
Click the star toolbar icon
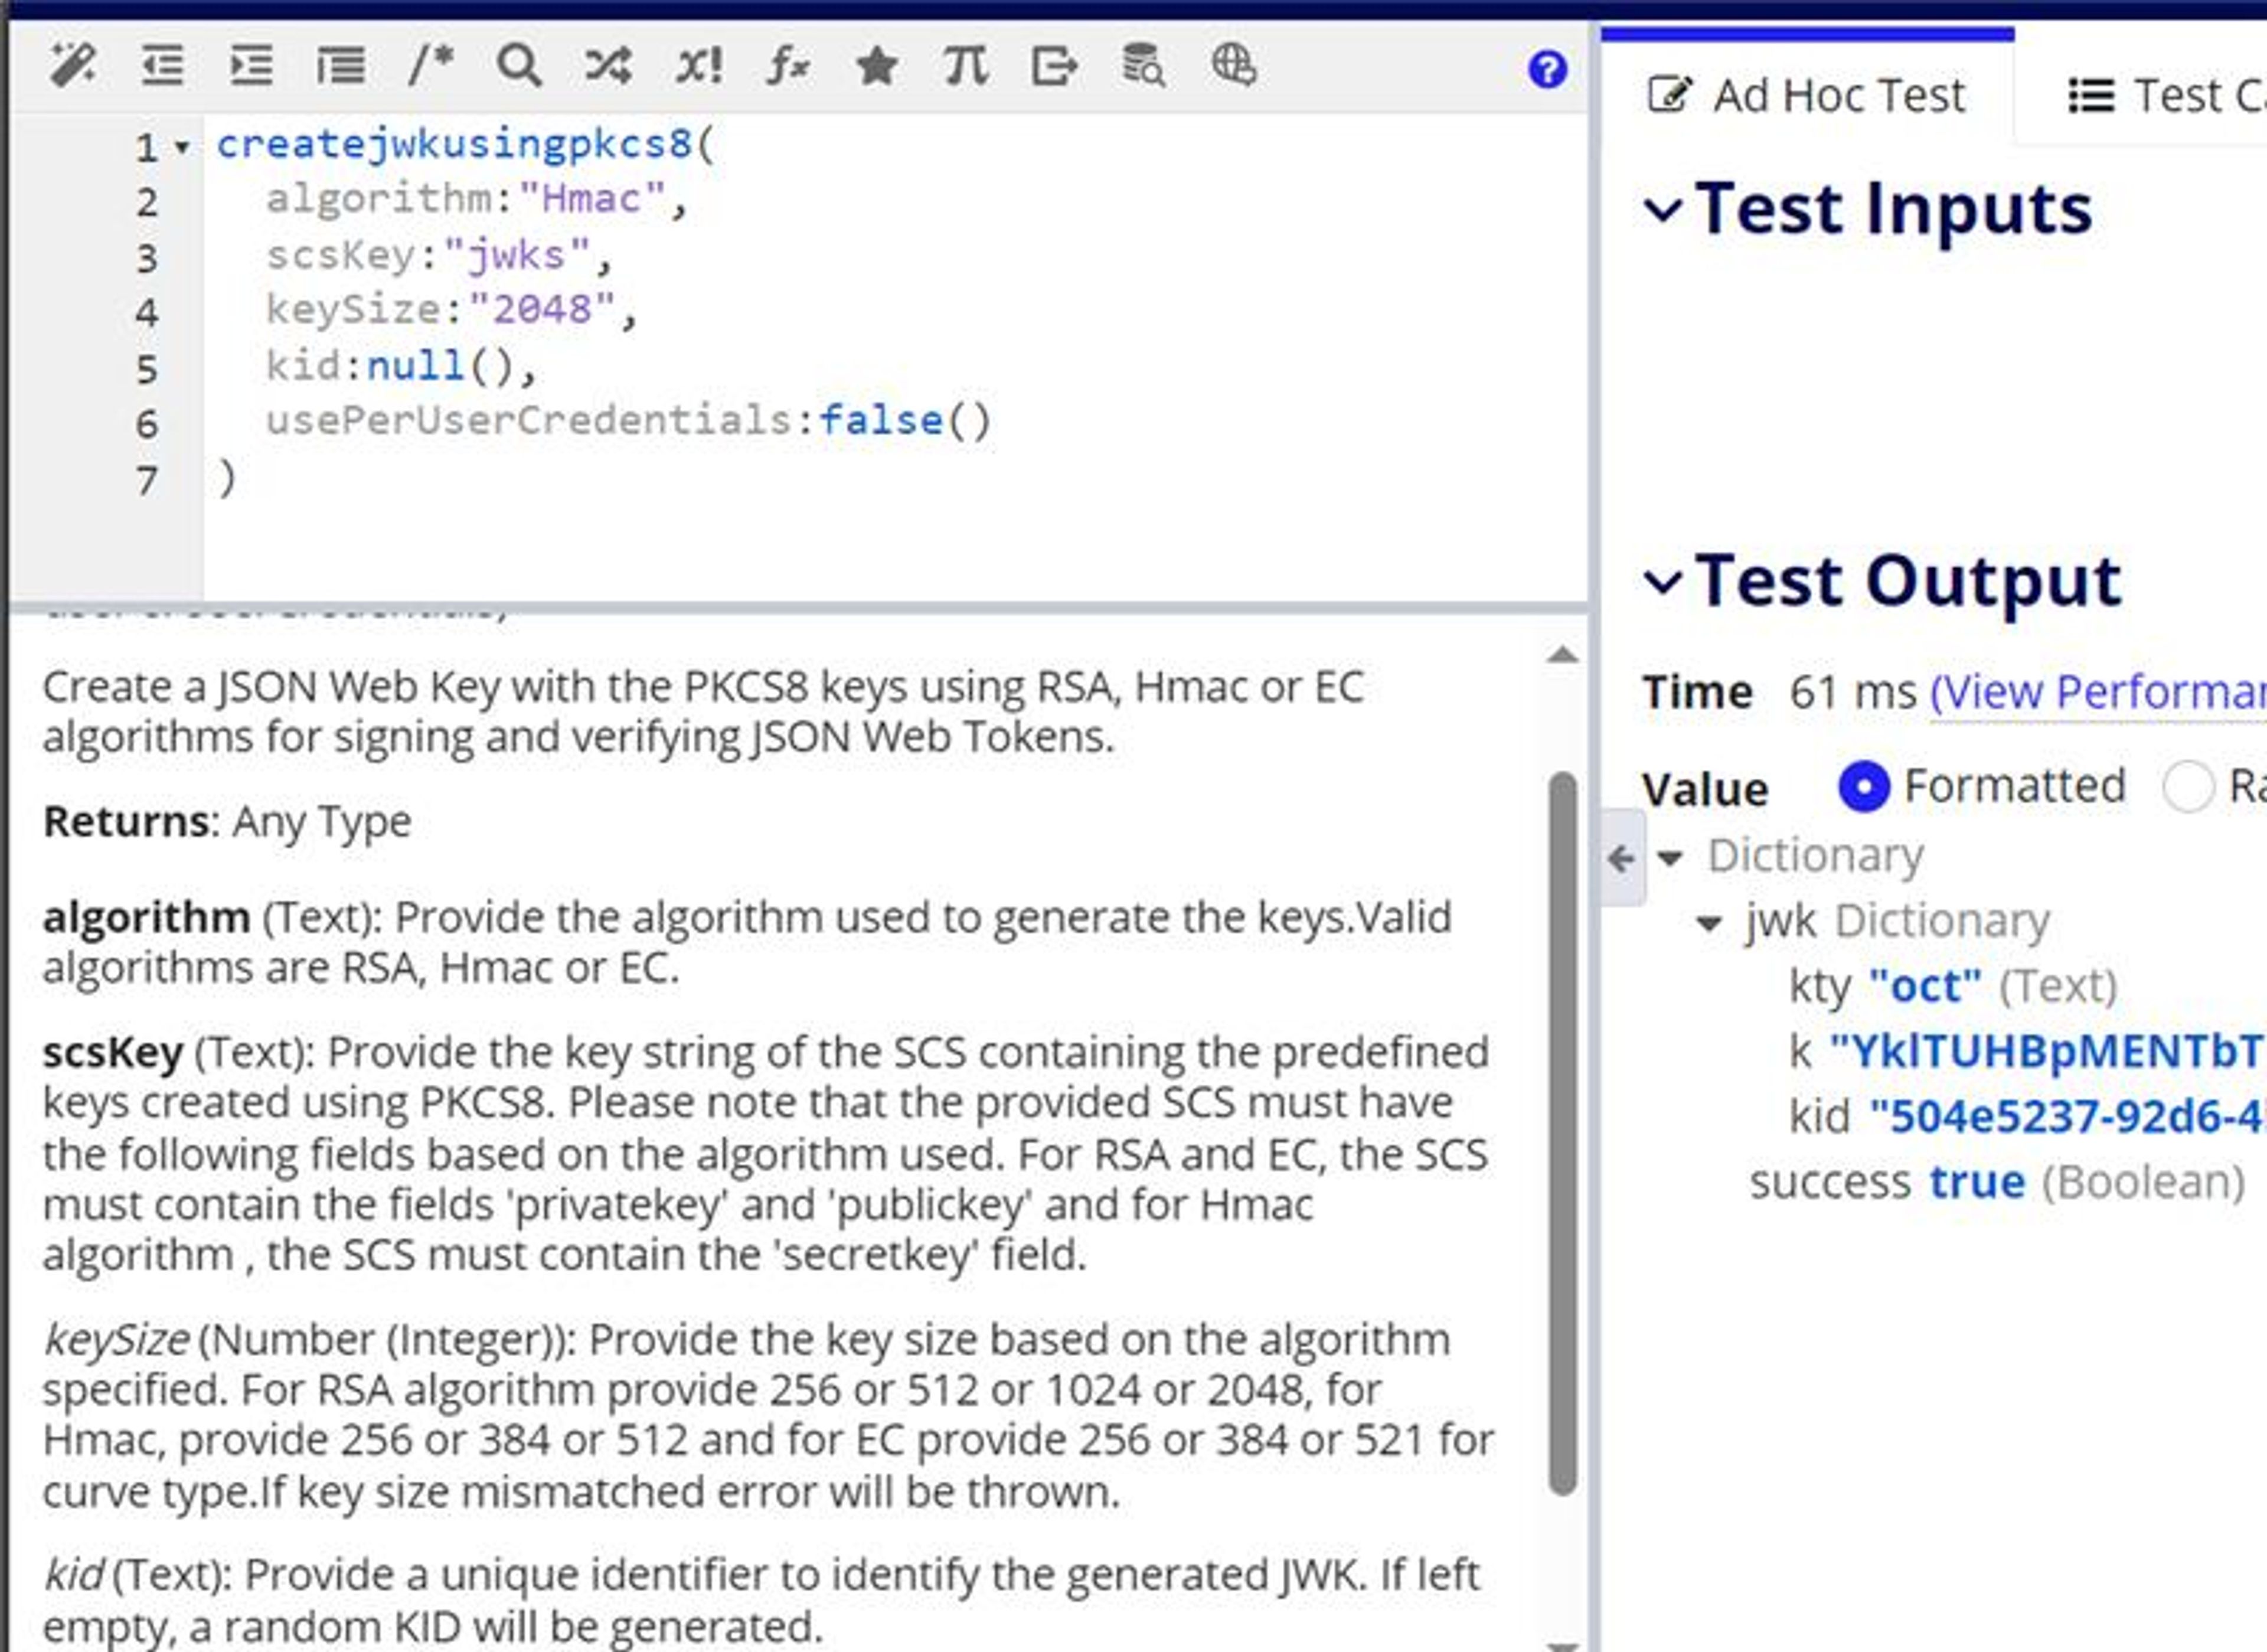pyautogui.click(x=877, y=66)
